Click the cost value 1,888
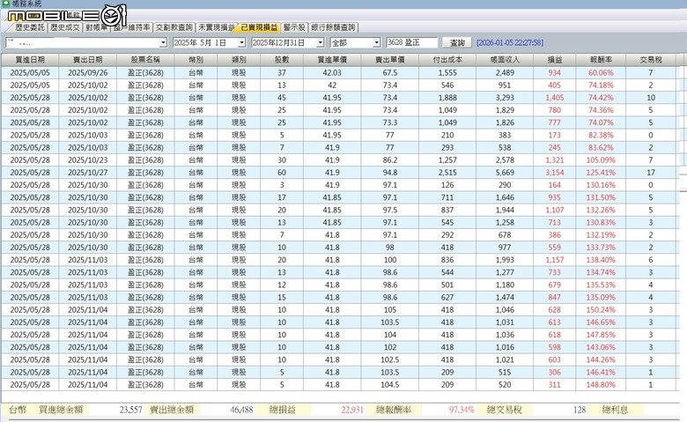Image resolution: width=687 pixels, height=422 pixels. tap(447, 98)
